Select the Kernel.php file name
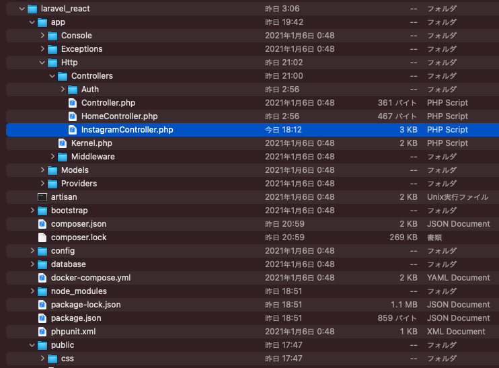499x368 pixels. 91,143
